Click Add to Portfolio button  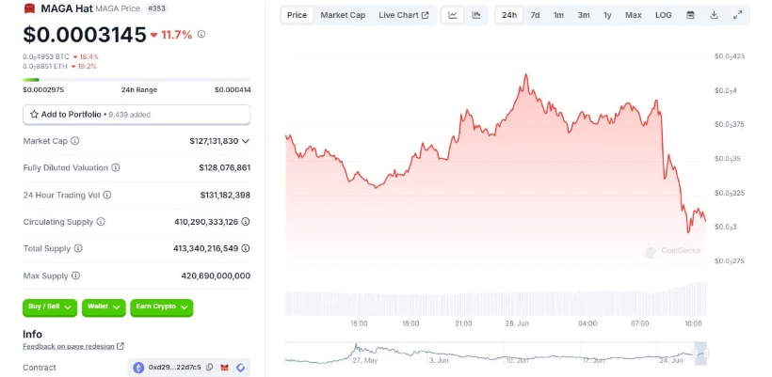[x=137, y=114]
